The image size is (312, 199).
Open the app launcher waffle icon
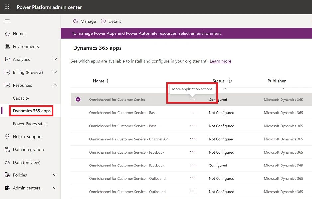coord(7,7)
